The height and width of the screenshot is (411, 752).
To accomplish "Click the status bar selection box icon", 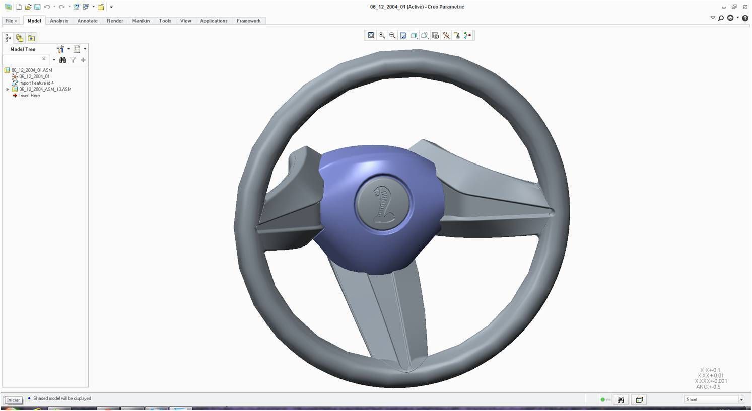I will click(639, 400).
